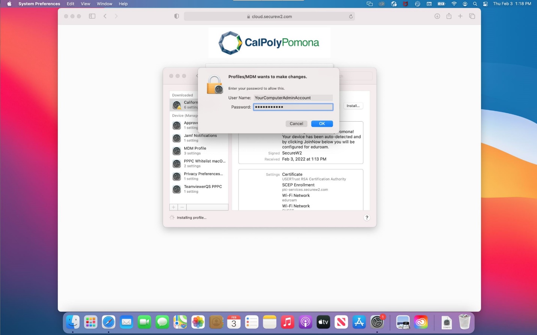537x335 pixels.
Task: Open Music from the Dock
Action: pos(288,322)
